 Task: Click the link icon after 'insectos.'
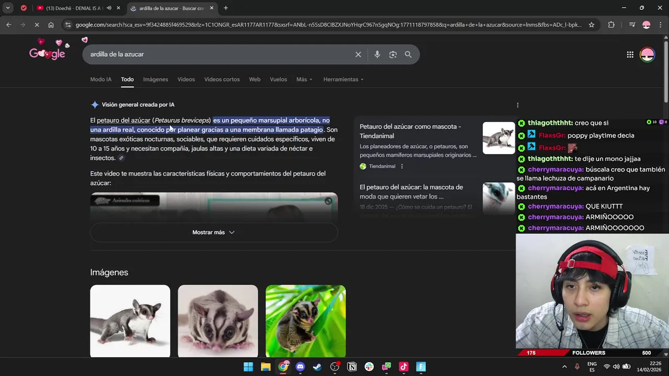point(121,158)
